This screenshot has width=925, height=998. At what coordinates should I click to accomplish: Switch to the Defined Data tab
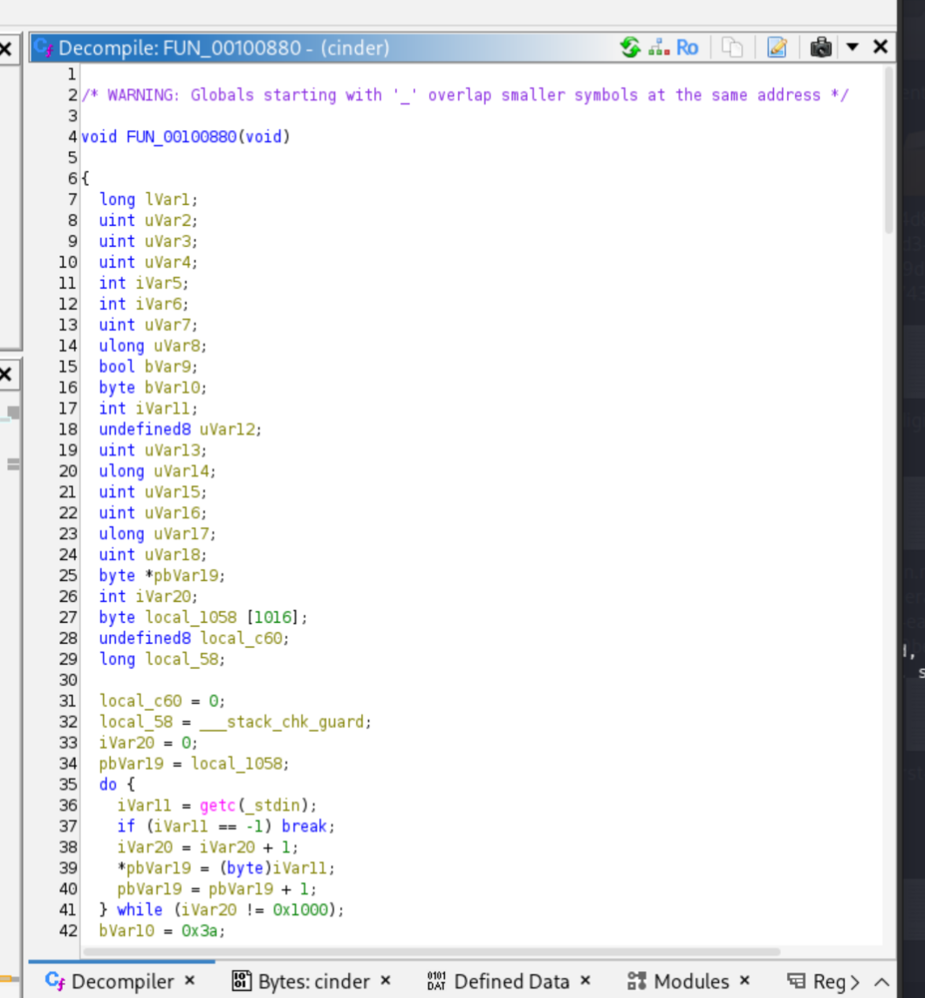pos(511,981)
